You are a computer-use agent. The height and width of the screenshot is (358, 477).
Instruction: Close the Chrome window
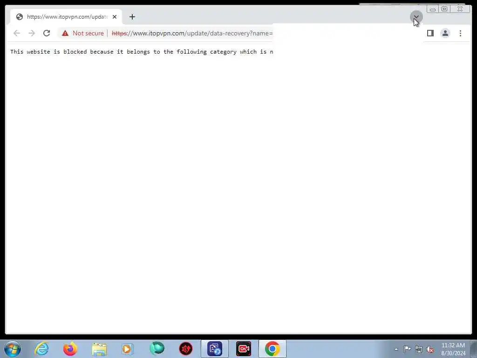pyautogui.click(x=460, y=9)
